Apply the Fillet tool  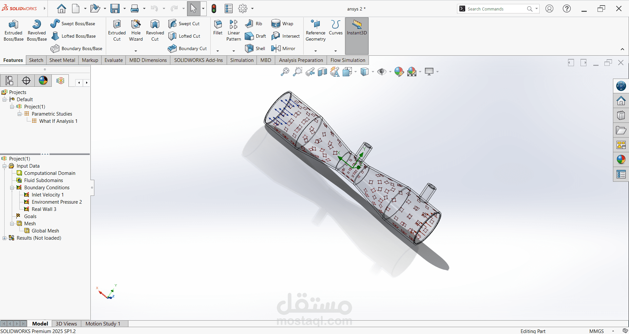pyautogui.click(x=218, y=27)
